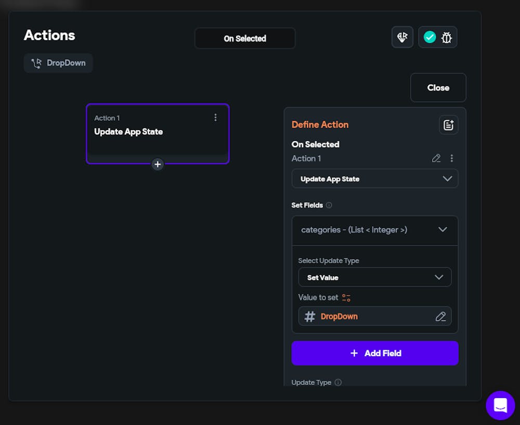The width and height of the screenshot is (520, 425).
Task: Click the green checkmark status icon
Action: pyautogui.click(x=430, y=37)
